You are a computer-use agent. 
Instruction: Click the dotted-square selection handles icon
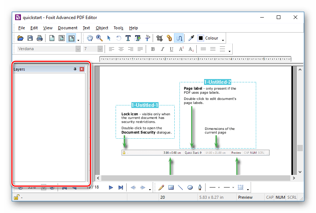[x=240, y=187]
